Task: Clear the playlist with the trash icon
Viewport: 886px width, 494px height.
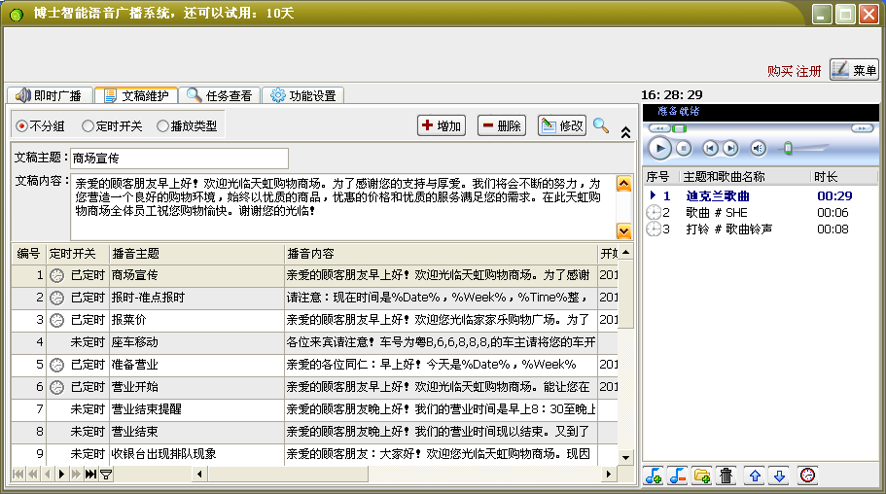Action: [x=727, y=476]
